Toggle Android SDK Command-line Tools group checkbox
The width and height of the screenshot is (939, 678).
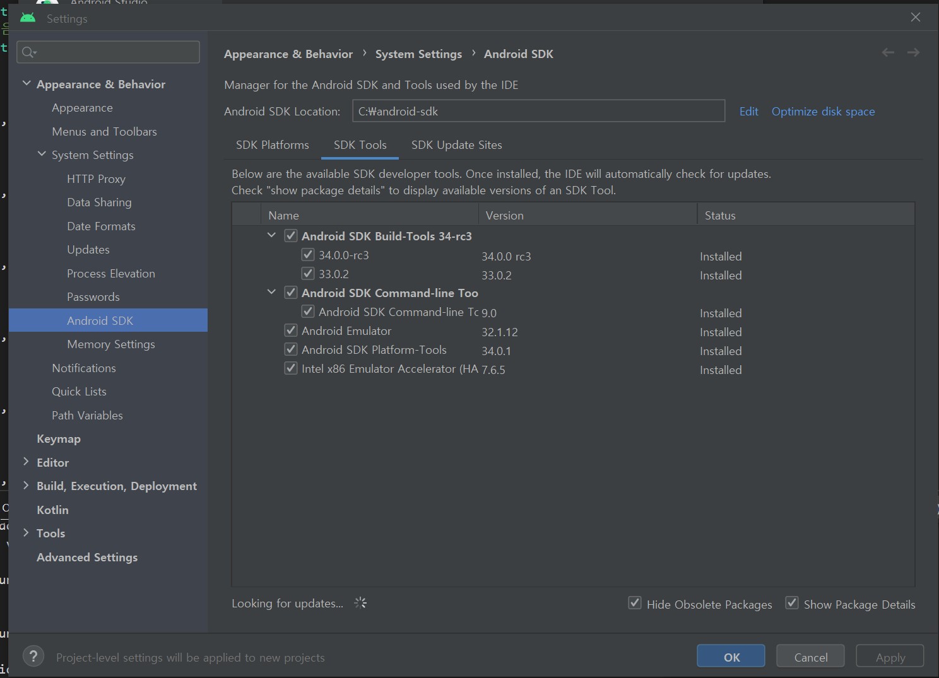click(x=291, y=293)
